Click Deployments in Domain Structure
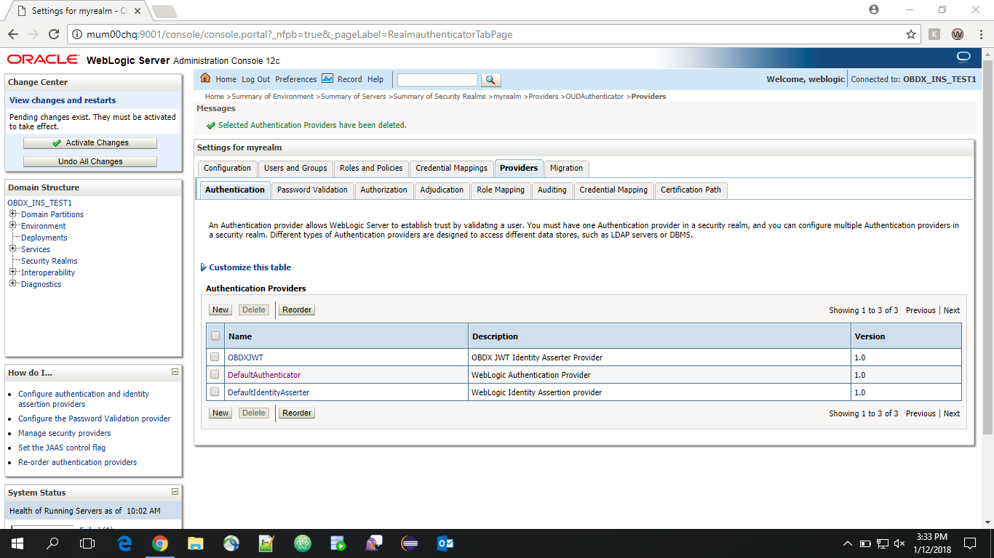The image size is (994, 558). pos(44,238)
